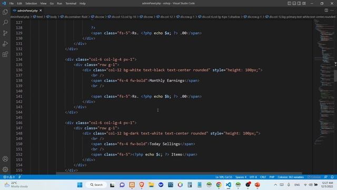Click the feedback icon in status bar
Screen dimensions: 337x190
[326, 177]
